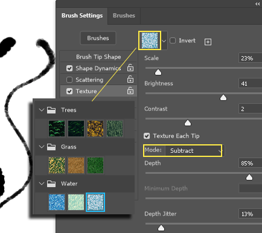This screenshot has height=233, width=262.
Task: Switch to the Brushes tab
Action: coord(124,16)
